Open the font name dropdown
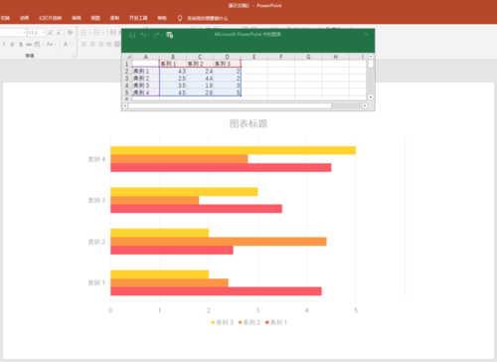Viewport: 497px width, 362px height. pyautogui.click(x=24, y=33)
